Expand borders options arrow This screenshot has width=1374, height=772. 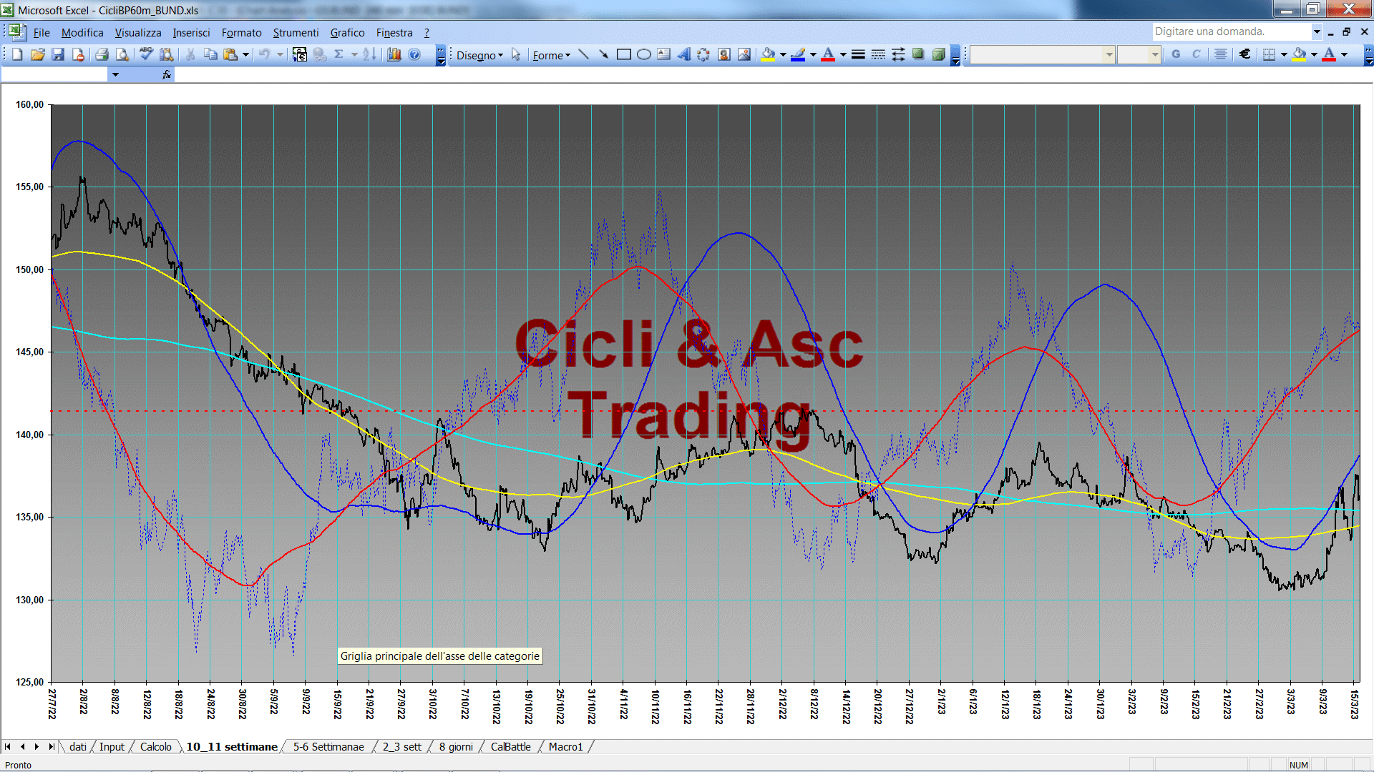(1284, 54)
